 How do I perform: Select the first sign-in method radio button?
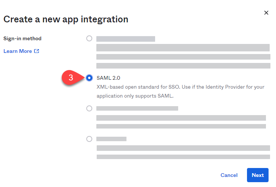(89, 38)
